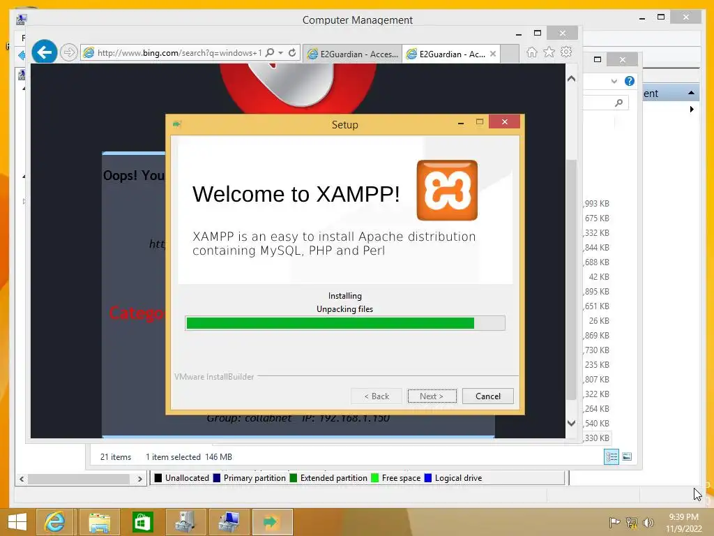Image resolution: width=714 pixels, height=536 pixels.
Task: Click horizontal scrollbar left arrow
Action: 22,479
